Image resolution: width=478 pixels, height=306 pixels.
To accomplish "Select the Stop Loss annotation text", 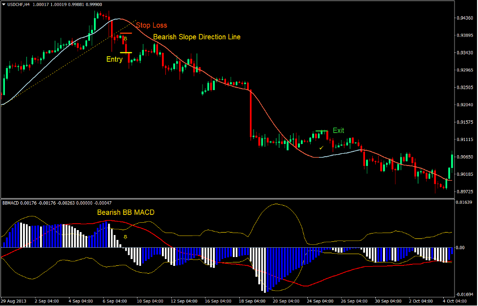I will pos(152,25).
